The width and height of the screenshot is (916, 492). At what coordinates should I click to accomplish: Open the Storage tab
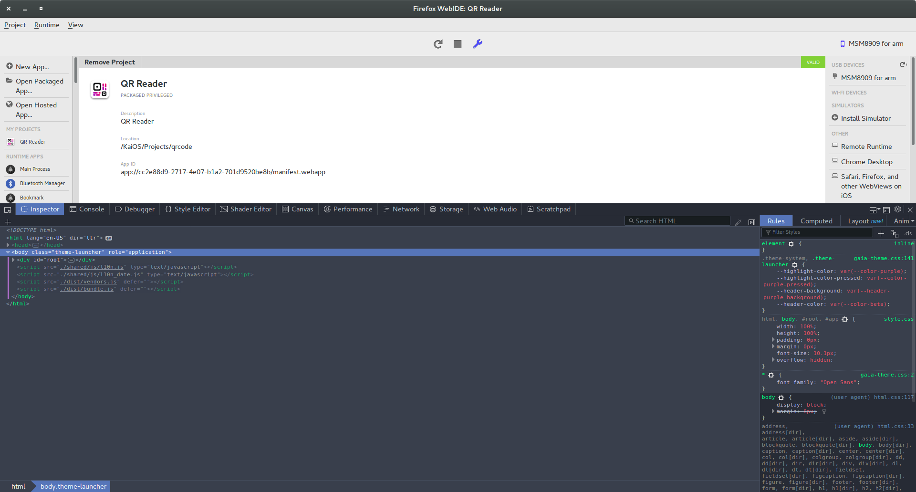point(447,209)
